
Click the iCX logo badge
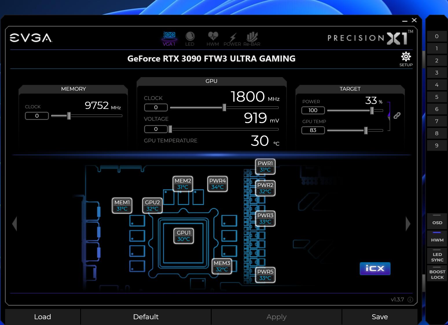click(375, 269)
